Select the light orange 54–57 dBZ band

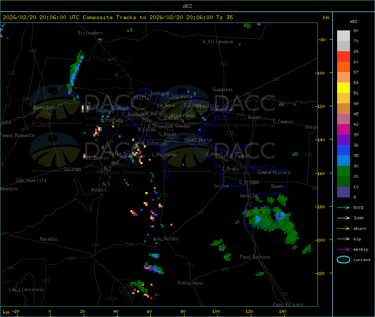343,77
